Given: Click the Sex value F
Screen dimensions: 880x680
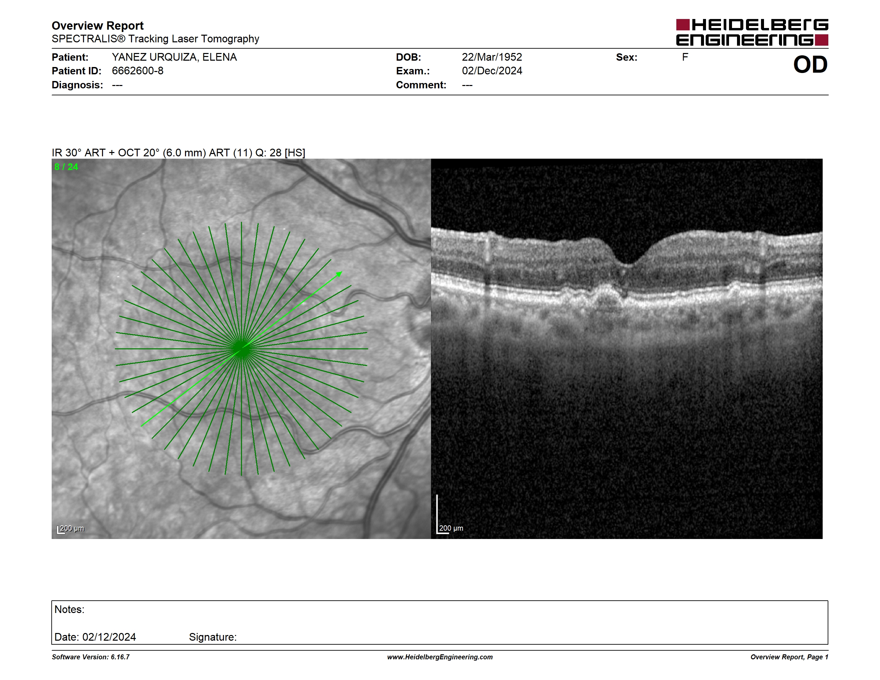Looking at the screenshot, I should coord(685,57).
